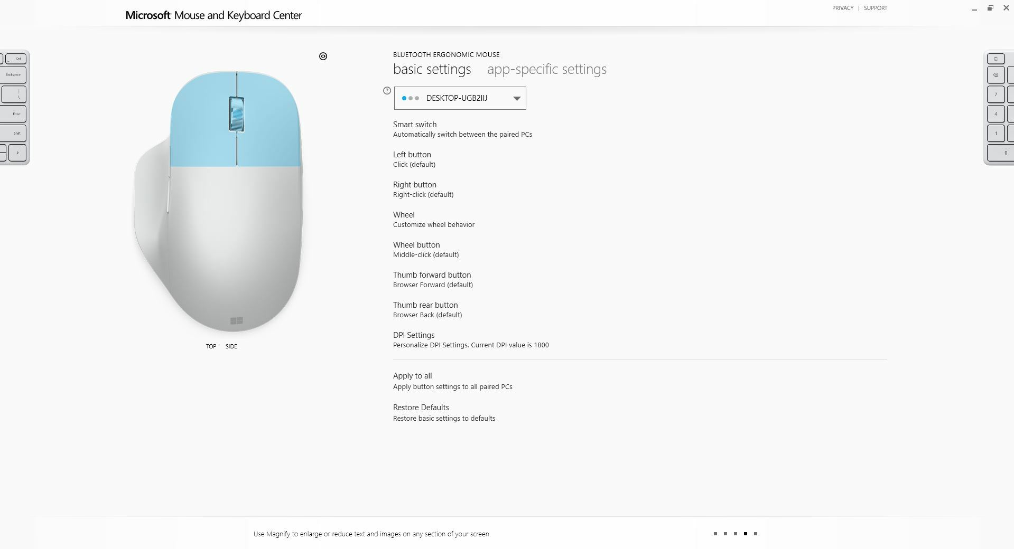This screenshot has height=549, width=1014.
Task: Select the basic settings tab
Action: tap(432, 69)
